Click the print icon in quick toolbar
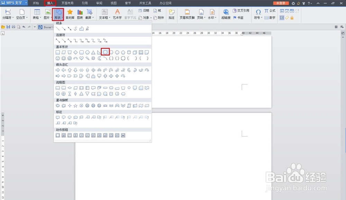346x200 pixels. 13,27
